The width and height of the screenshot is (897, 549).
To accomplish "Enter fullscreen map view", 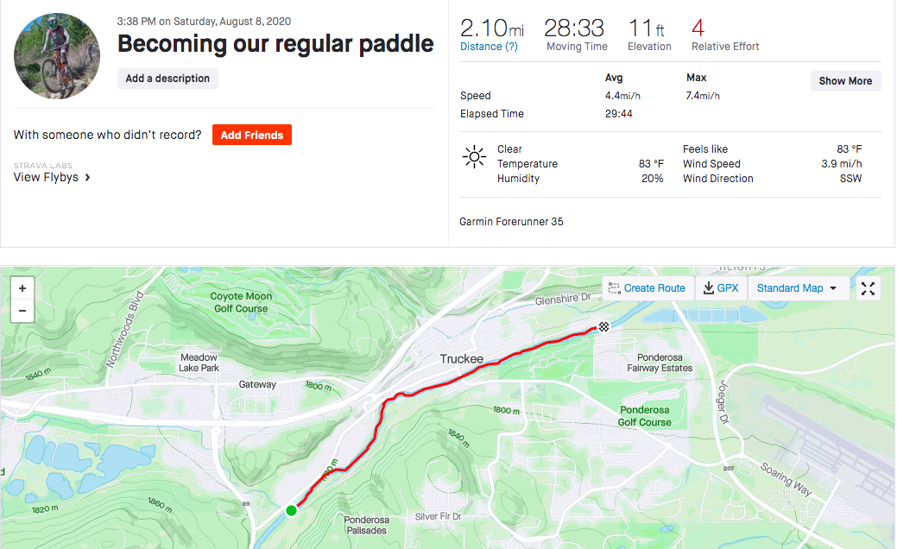I will coord(868,289).
